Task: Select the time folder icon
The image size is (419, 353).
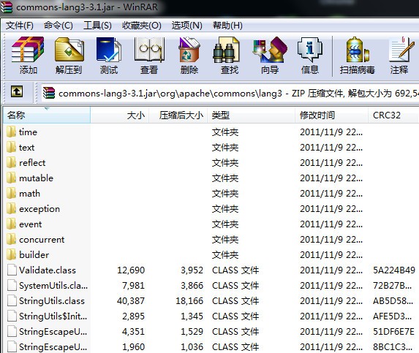Action: 11,132
